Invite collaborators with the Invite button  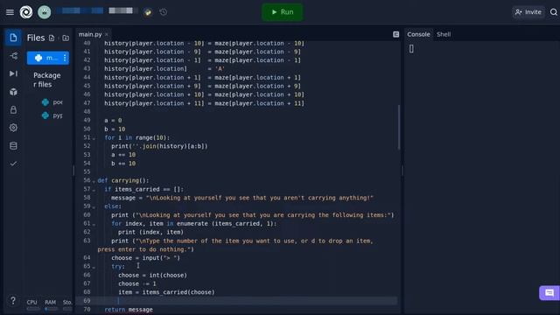click(528, 12)
